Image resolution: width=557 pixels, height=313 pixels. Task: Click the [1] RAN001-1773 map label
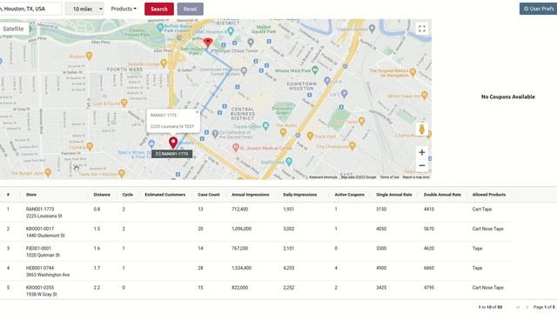click(x=172, y=154)
